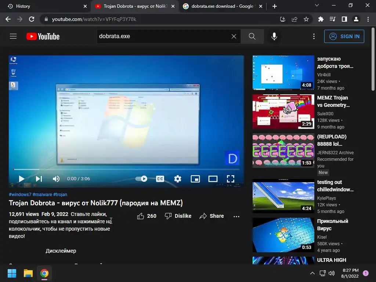
Task: Open the YouTube hamburger guide menu
Action: 13,36
